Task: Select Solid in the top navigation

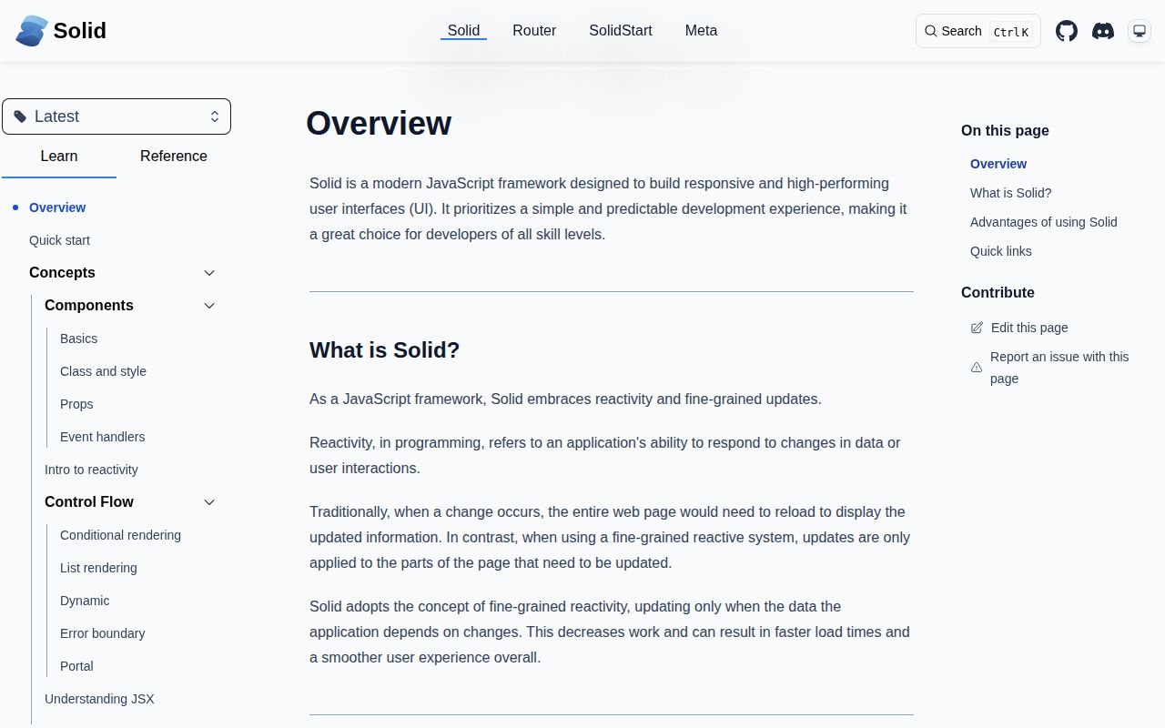Action: point(463,30)
